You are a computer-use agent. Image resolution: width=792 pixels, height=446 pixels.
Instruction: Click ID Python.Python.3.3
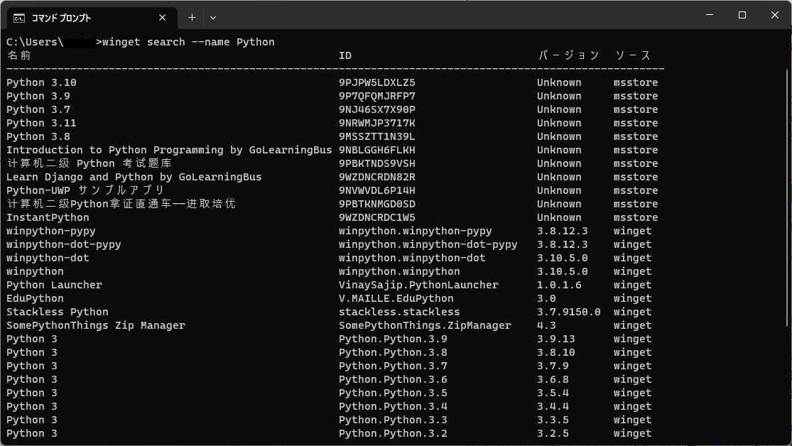coord(393,420)
